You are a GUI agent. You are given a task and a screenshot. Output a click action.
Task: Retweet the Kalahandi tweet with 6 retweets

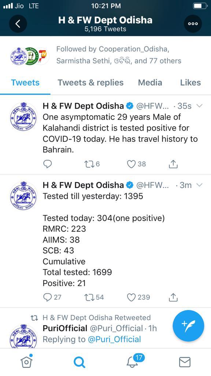click(x=92, y=164)
